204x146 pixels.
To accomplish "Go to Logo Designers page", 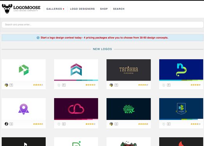I will (82, 9).
